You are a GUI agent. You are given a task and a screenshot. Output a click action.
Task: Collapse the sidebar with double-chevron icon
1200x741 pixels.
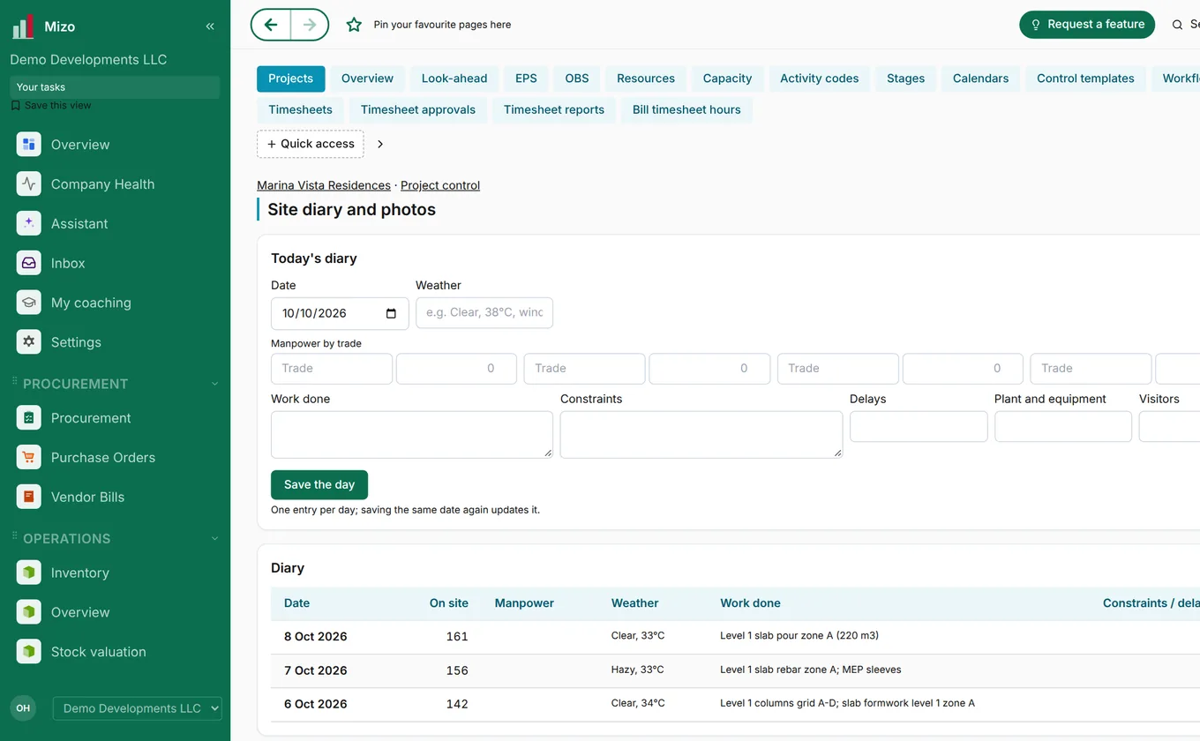click(210, 26)
